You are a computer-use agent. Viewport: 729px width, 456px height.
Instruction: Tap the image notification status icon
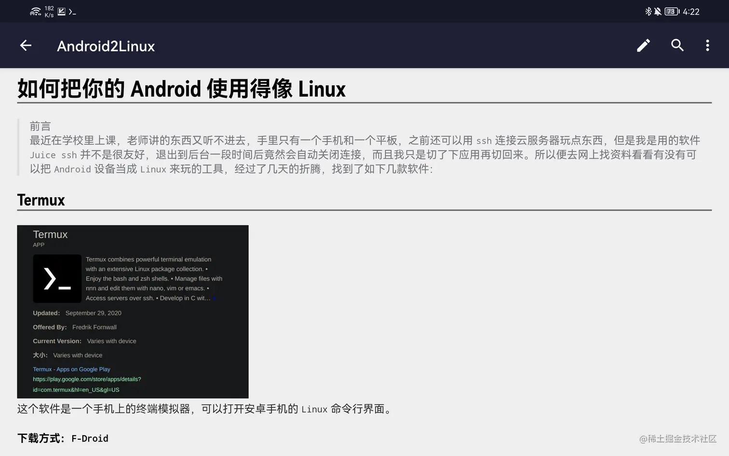coord(62,12)
